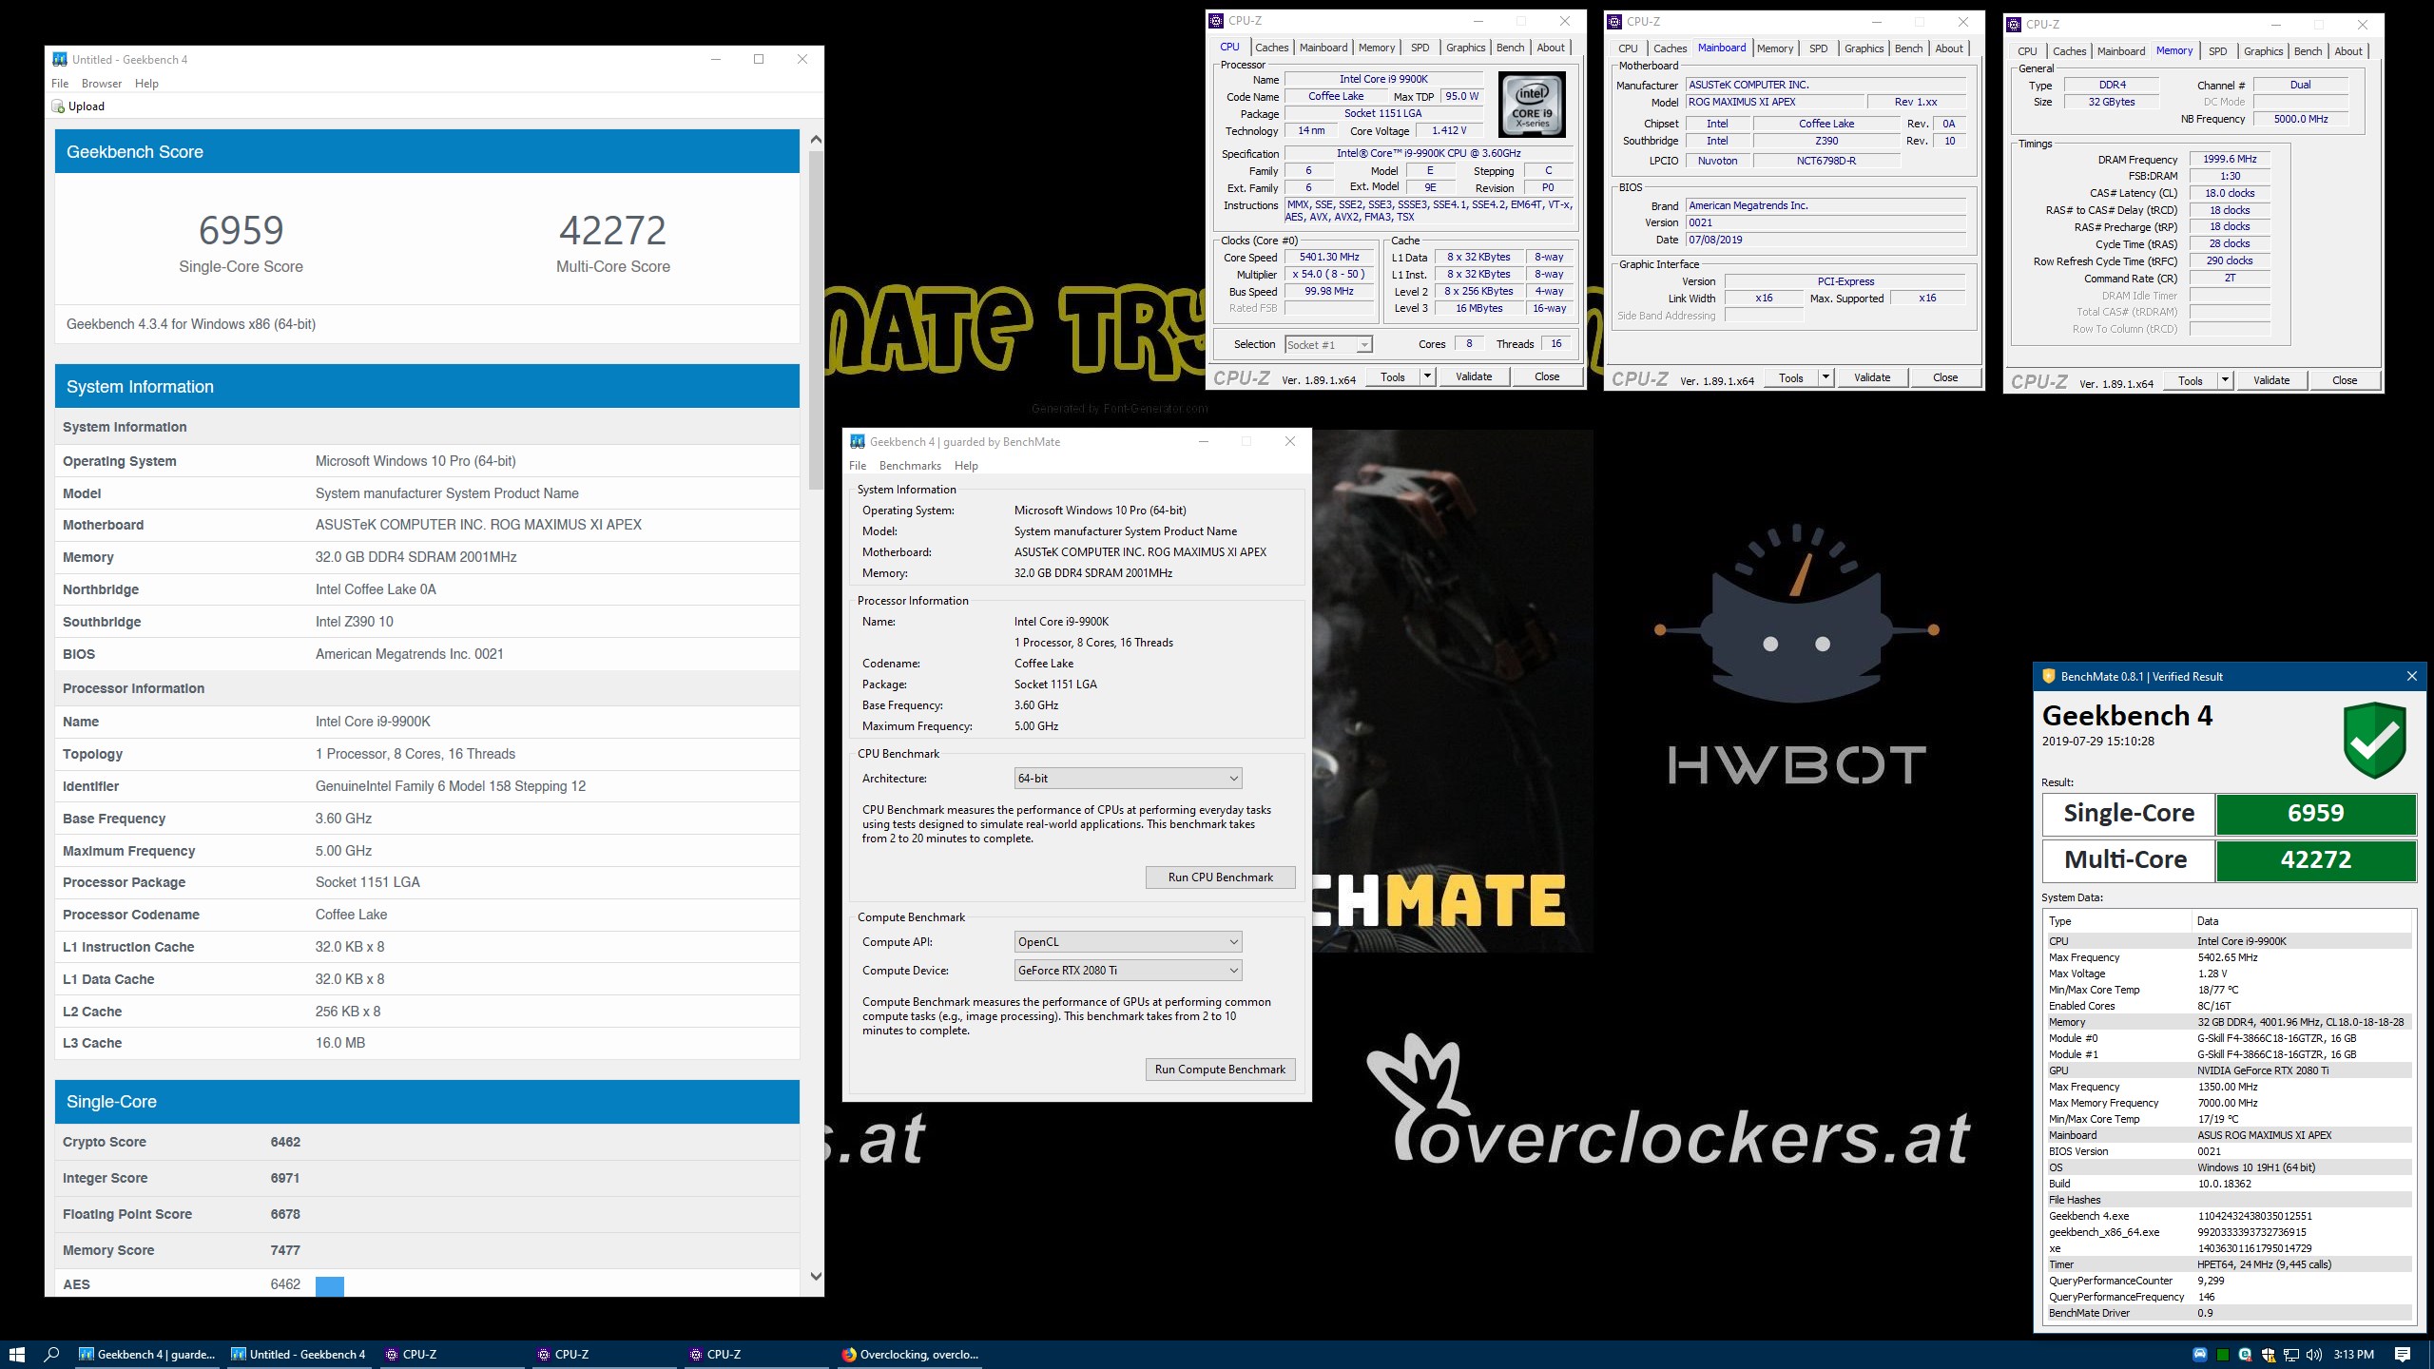Click Validate in CPU-Z CPU window
Screen dimensions: 2434x1369
(1473, 377)
